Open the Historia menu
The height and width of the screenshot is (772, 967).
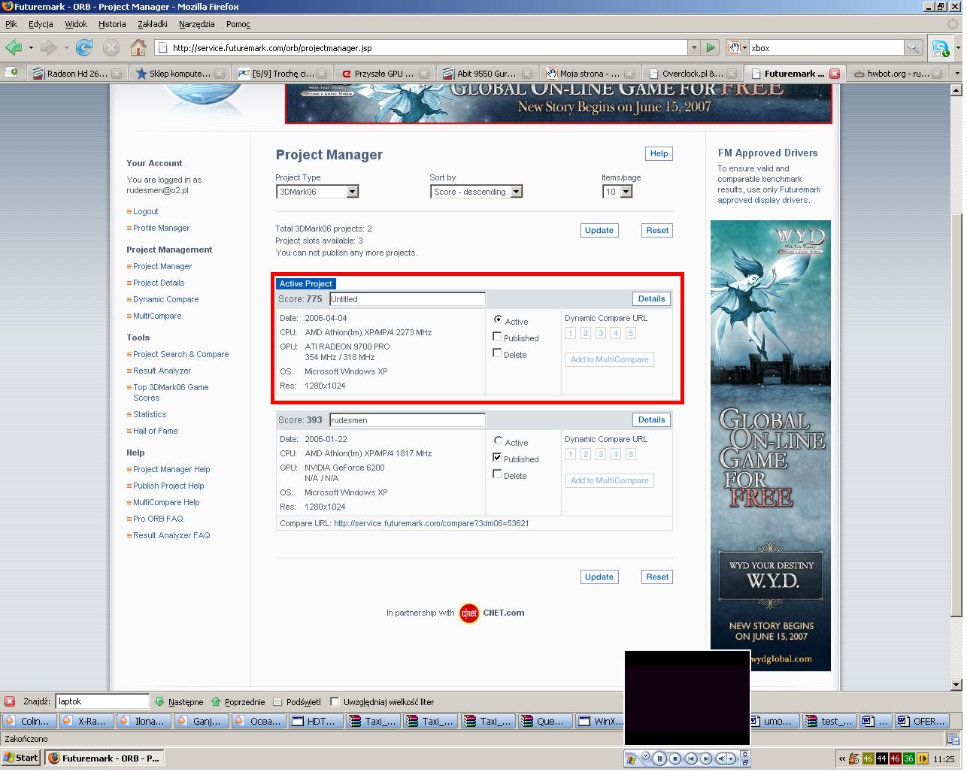(x=112, y=24)
